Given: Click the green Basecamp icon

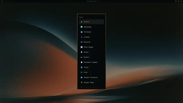Looking at the screenshot, I should tap(81, 27).
